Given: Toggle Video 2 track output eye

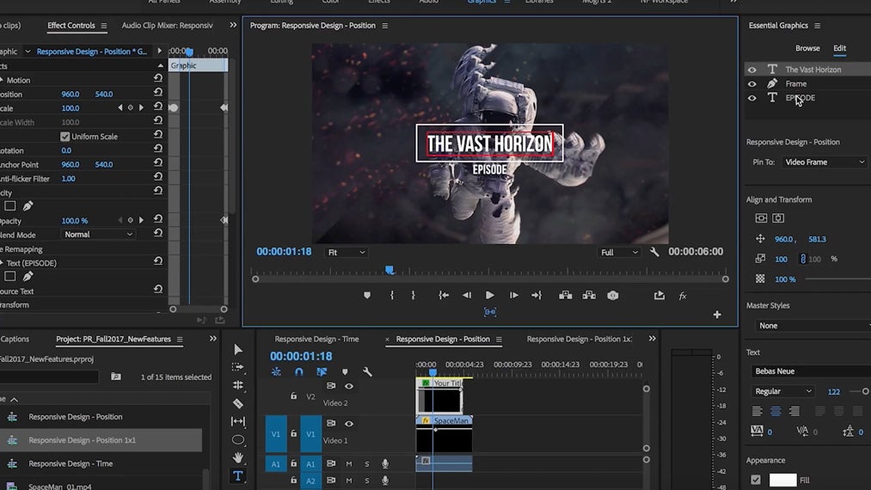Looking at the screenshot, I should (x=349, y=386).
